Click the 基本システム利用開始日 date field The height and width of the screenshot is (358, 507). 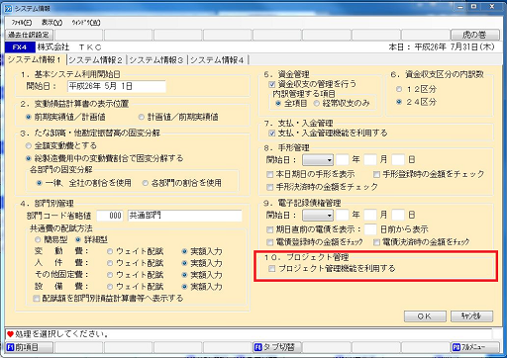click(117, 87)
